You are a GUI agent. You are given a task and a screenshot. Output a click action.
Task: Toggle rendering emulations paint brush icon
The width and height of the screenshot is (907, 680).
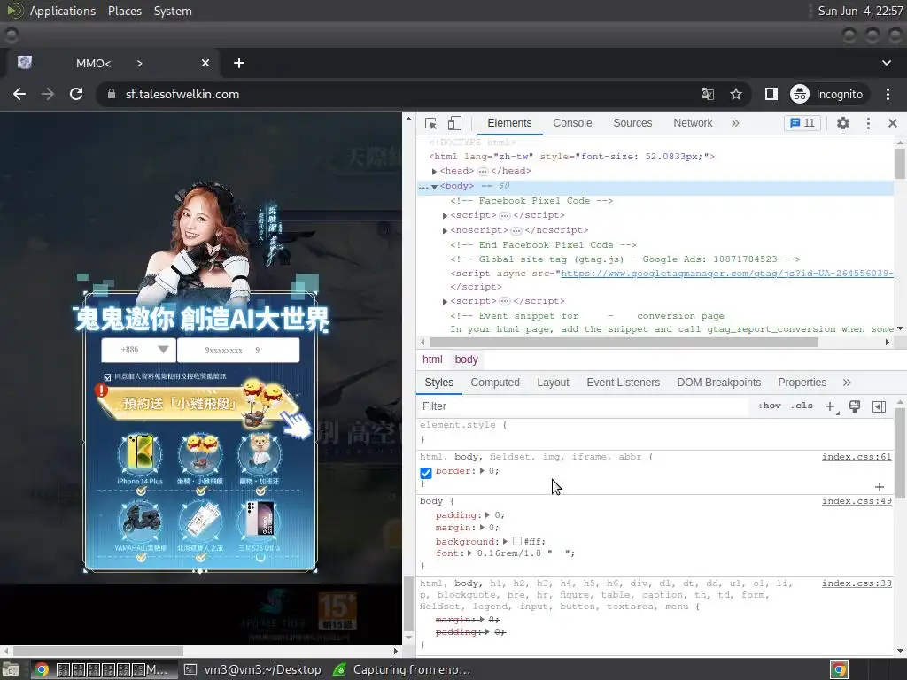855,406
